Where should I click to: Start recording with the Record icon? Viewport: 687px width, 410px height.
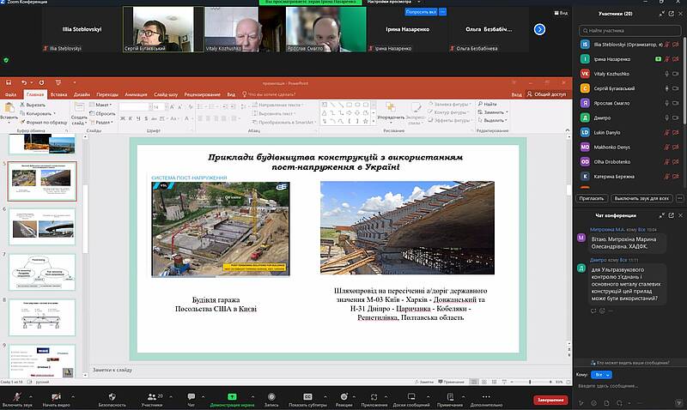[271, 396]
